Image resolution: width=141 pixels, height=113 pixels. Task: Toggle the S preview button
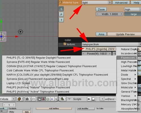coord(61,9)
